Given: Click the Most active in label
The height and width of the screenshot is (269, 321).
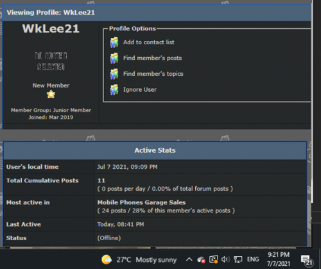Looking at the screenshot, I should [28, 202].
